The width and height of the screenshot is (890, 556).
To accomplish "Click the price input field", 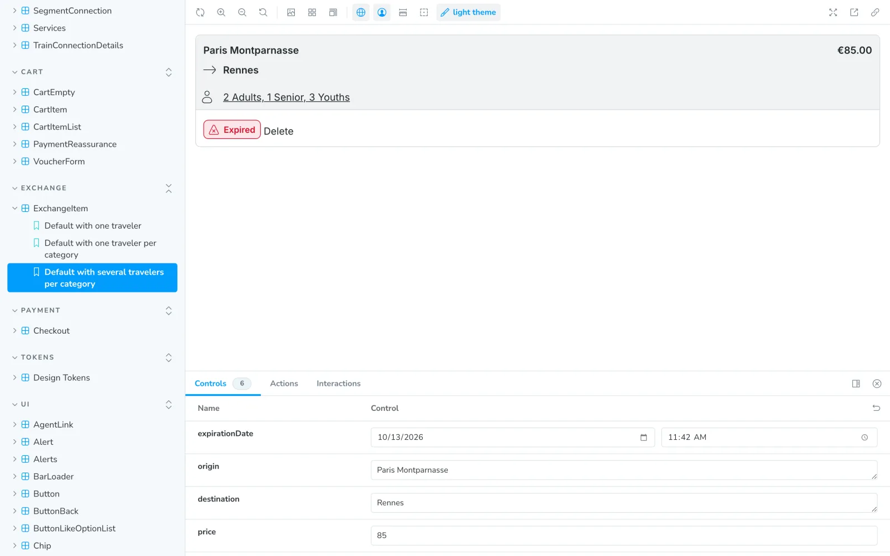I will (624, 536).
